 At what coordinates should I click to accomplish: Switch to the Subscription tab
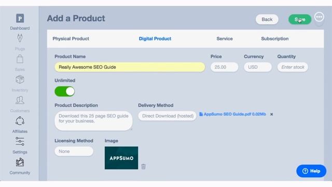click(x=275, y=39)
